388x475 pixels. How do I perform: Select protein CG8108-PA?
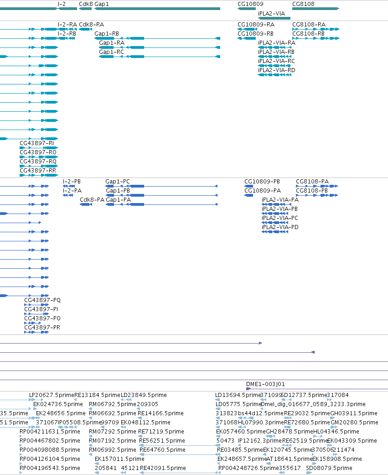[312, 182]
